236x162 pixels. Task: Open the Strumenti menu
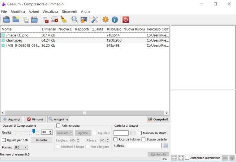pyautogui.click(x=69, y=12)
